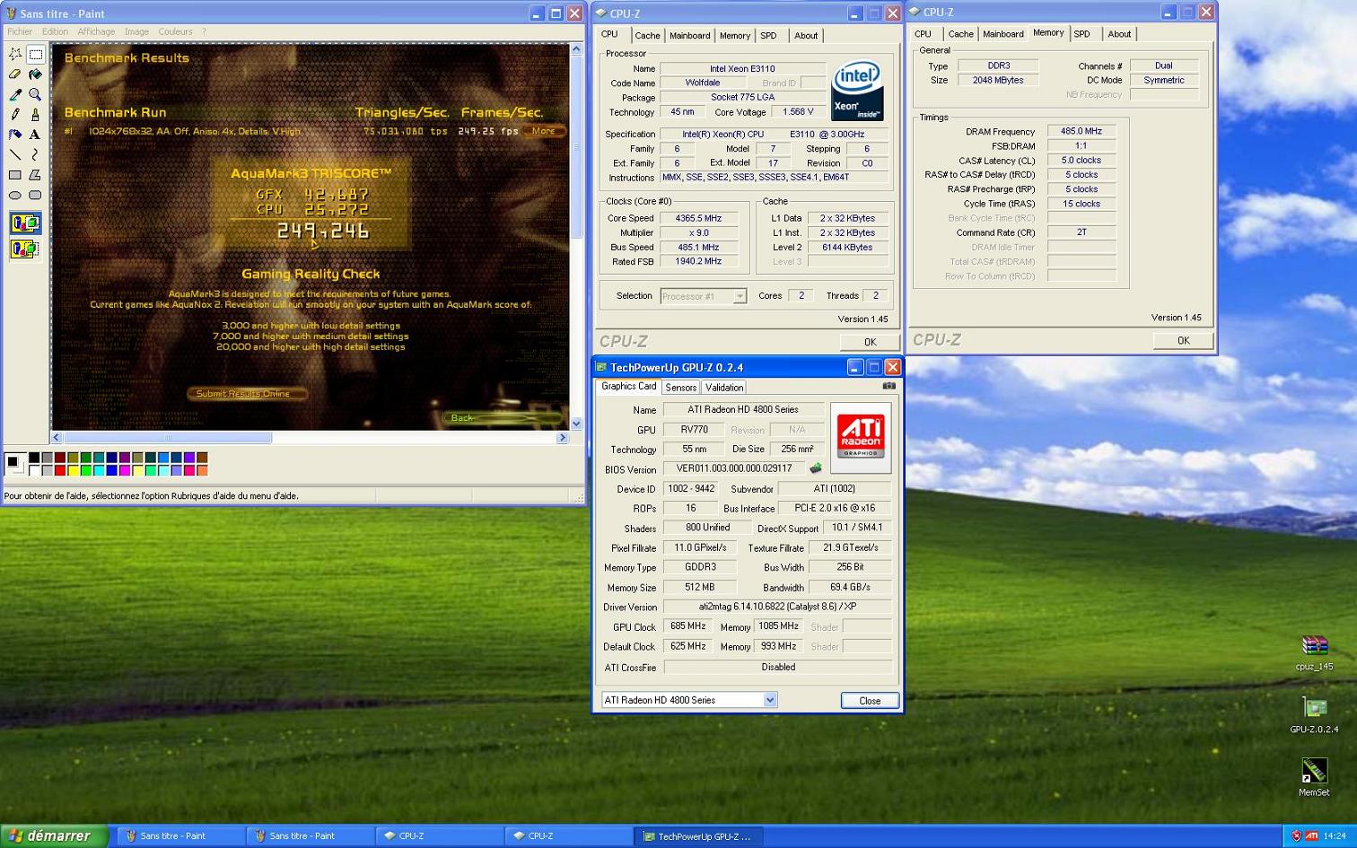
Task: Click the red shield tray icon
Action: tap(1296, 835)
